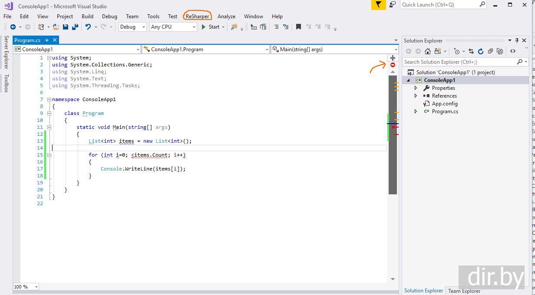
Task: Select App.config in Solution Explorer
Action: 444,104
